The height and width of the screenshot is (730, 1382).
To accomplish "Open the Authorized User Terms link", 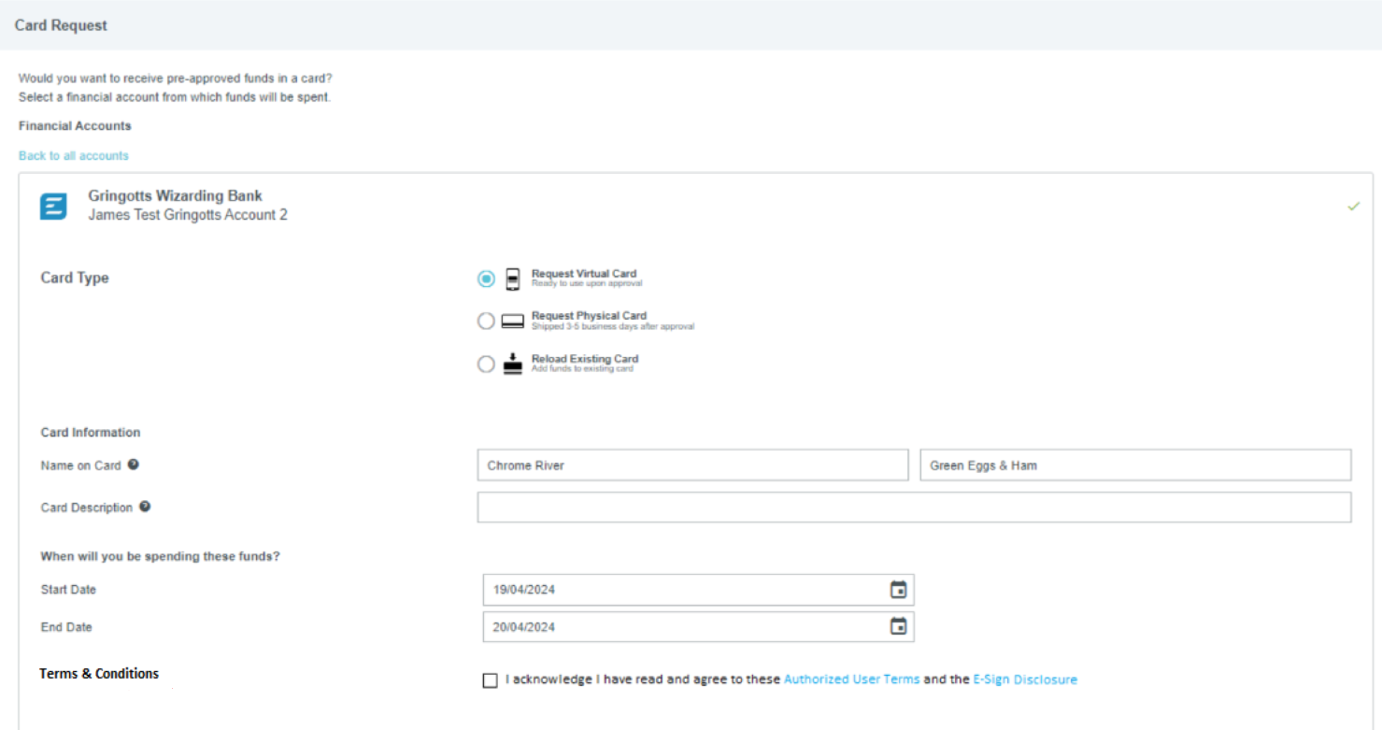I will coord(851,680).
